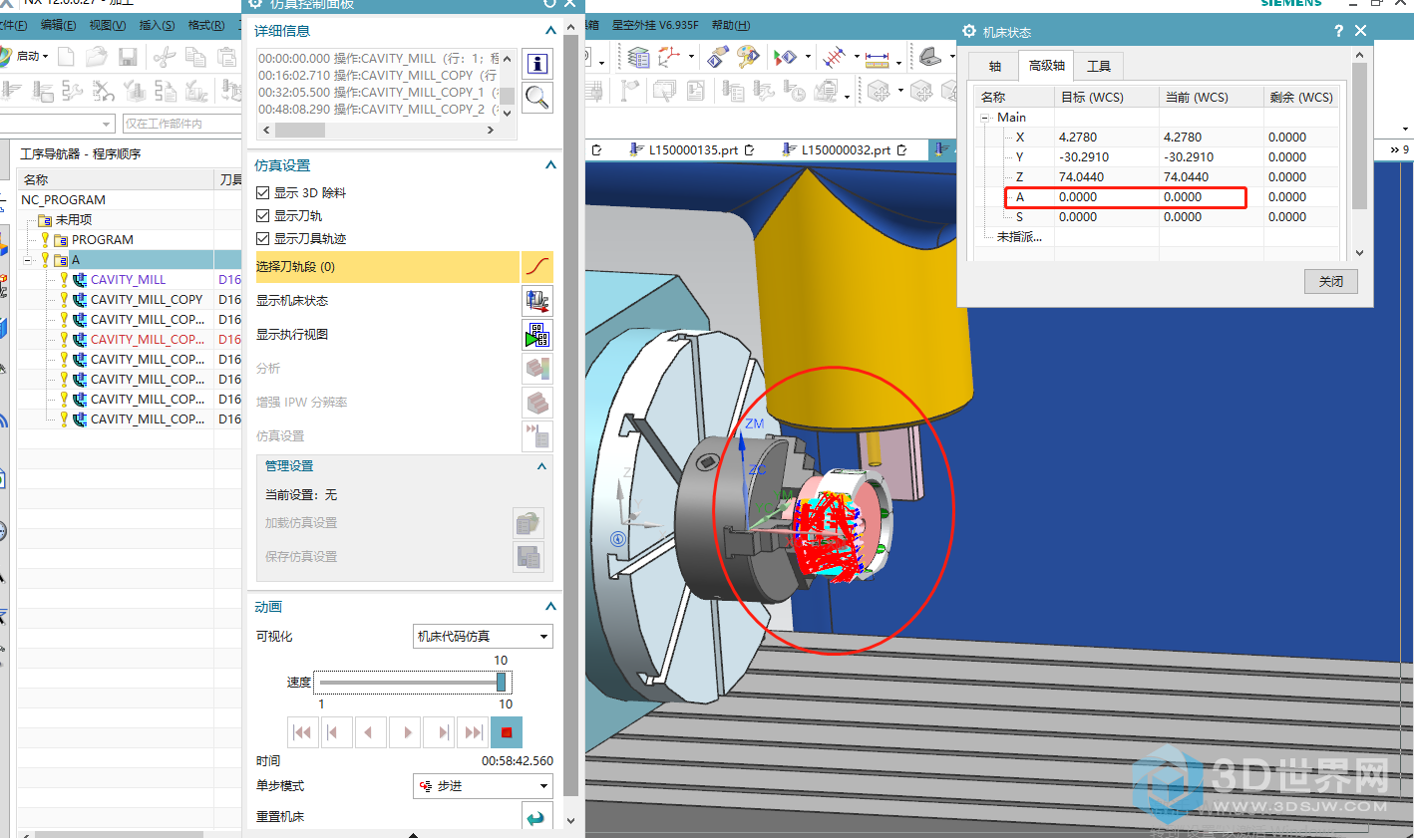
Task: Switch to the 轴 tab in 机床状态
Action: click(995, 67)
